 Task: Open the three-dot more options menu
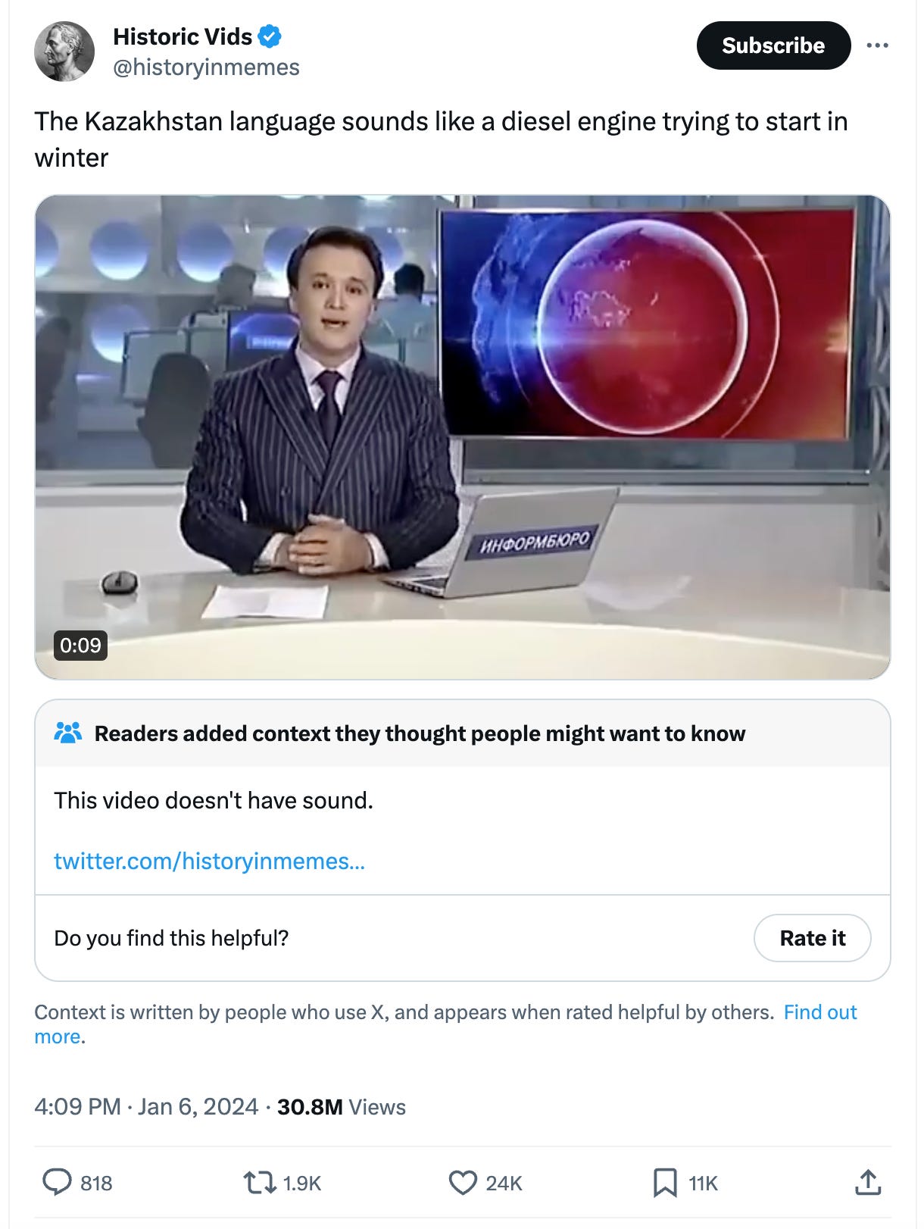click(877, 45)
